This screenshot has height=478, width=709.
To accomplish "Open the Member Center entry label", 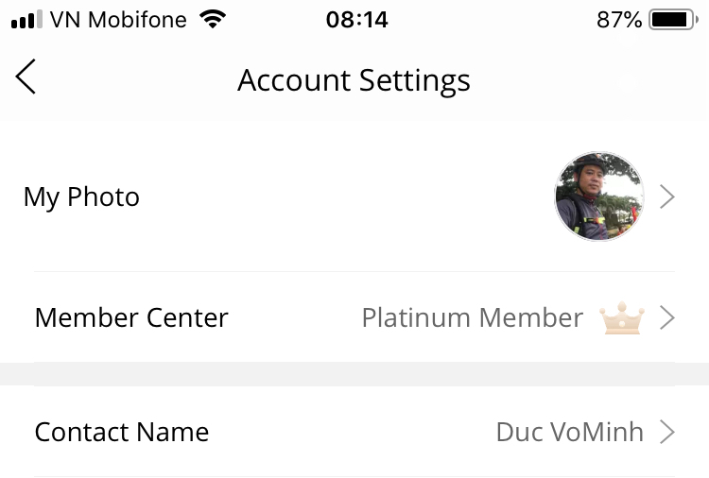I will click(x=131, y=317).
